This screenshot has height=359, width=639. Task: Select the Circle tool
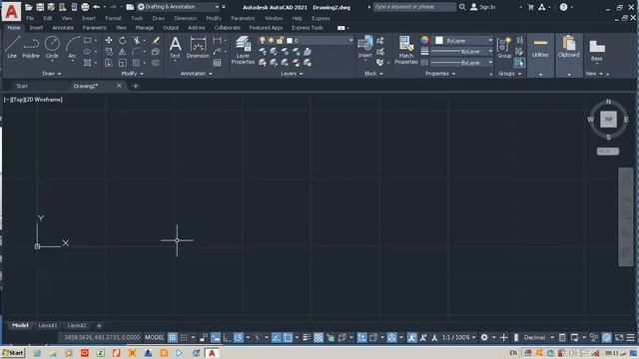coord(52,47)
